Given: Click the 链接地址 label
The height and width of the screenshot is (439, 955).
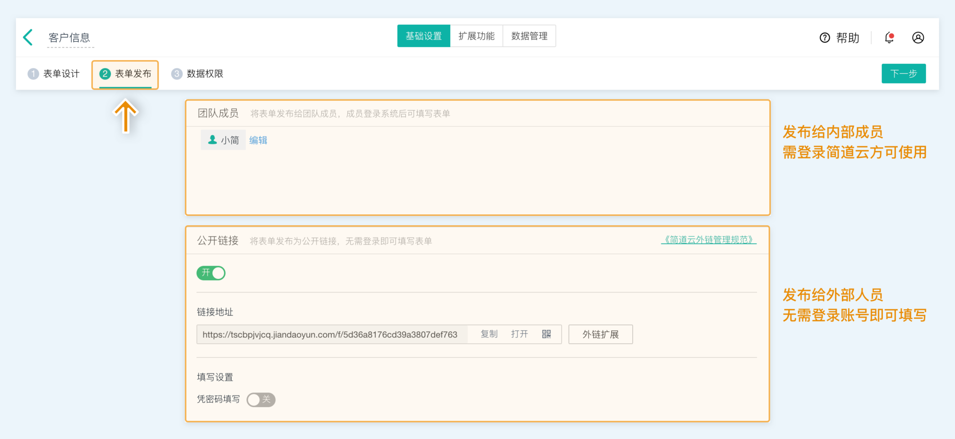Looking at the screenshot, I should click(x=215, y=312).
